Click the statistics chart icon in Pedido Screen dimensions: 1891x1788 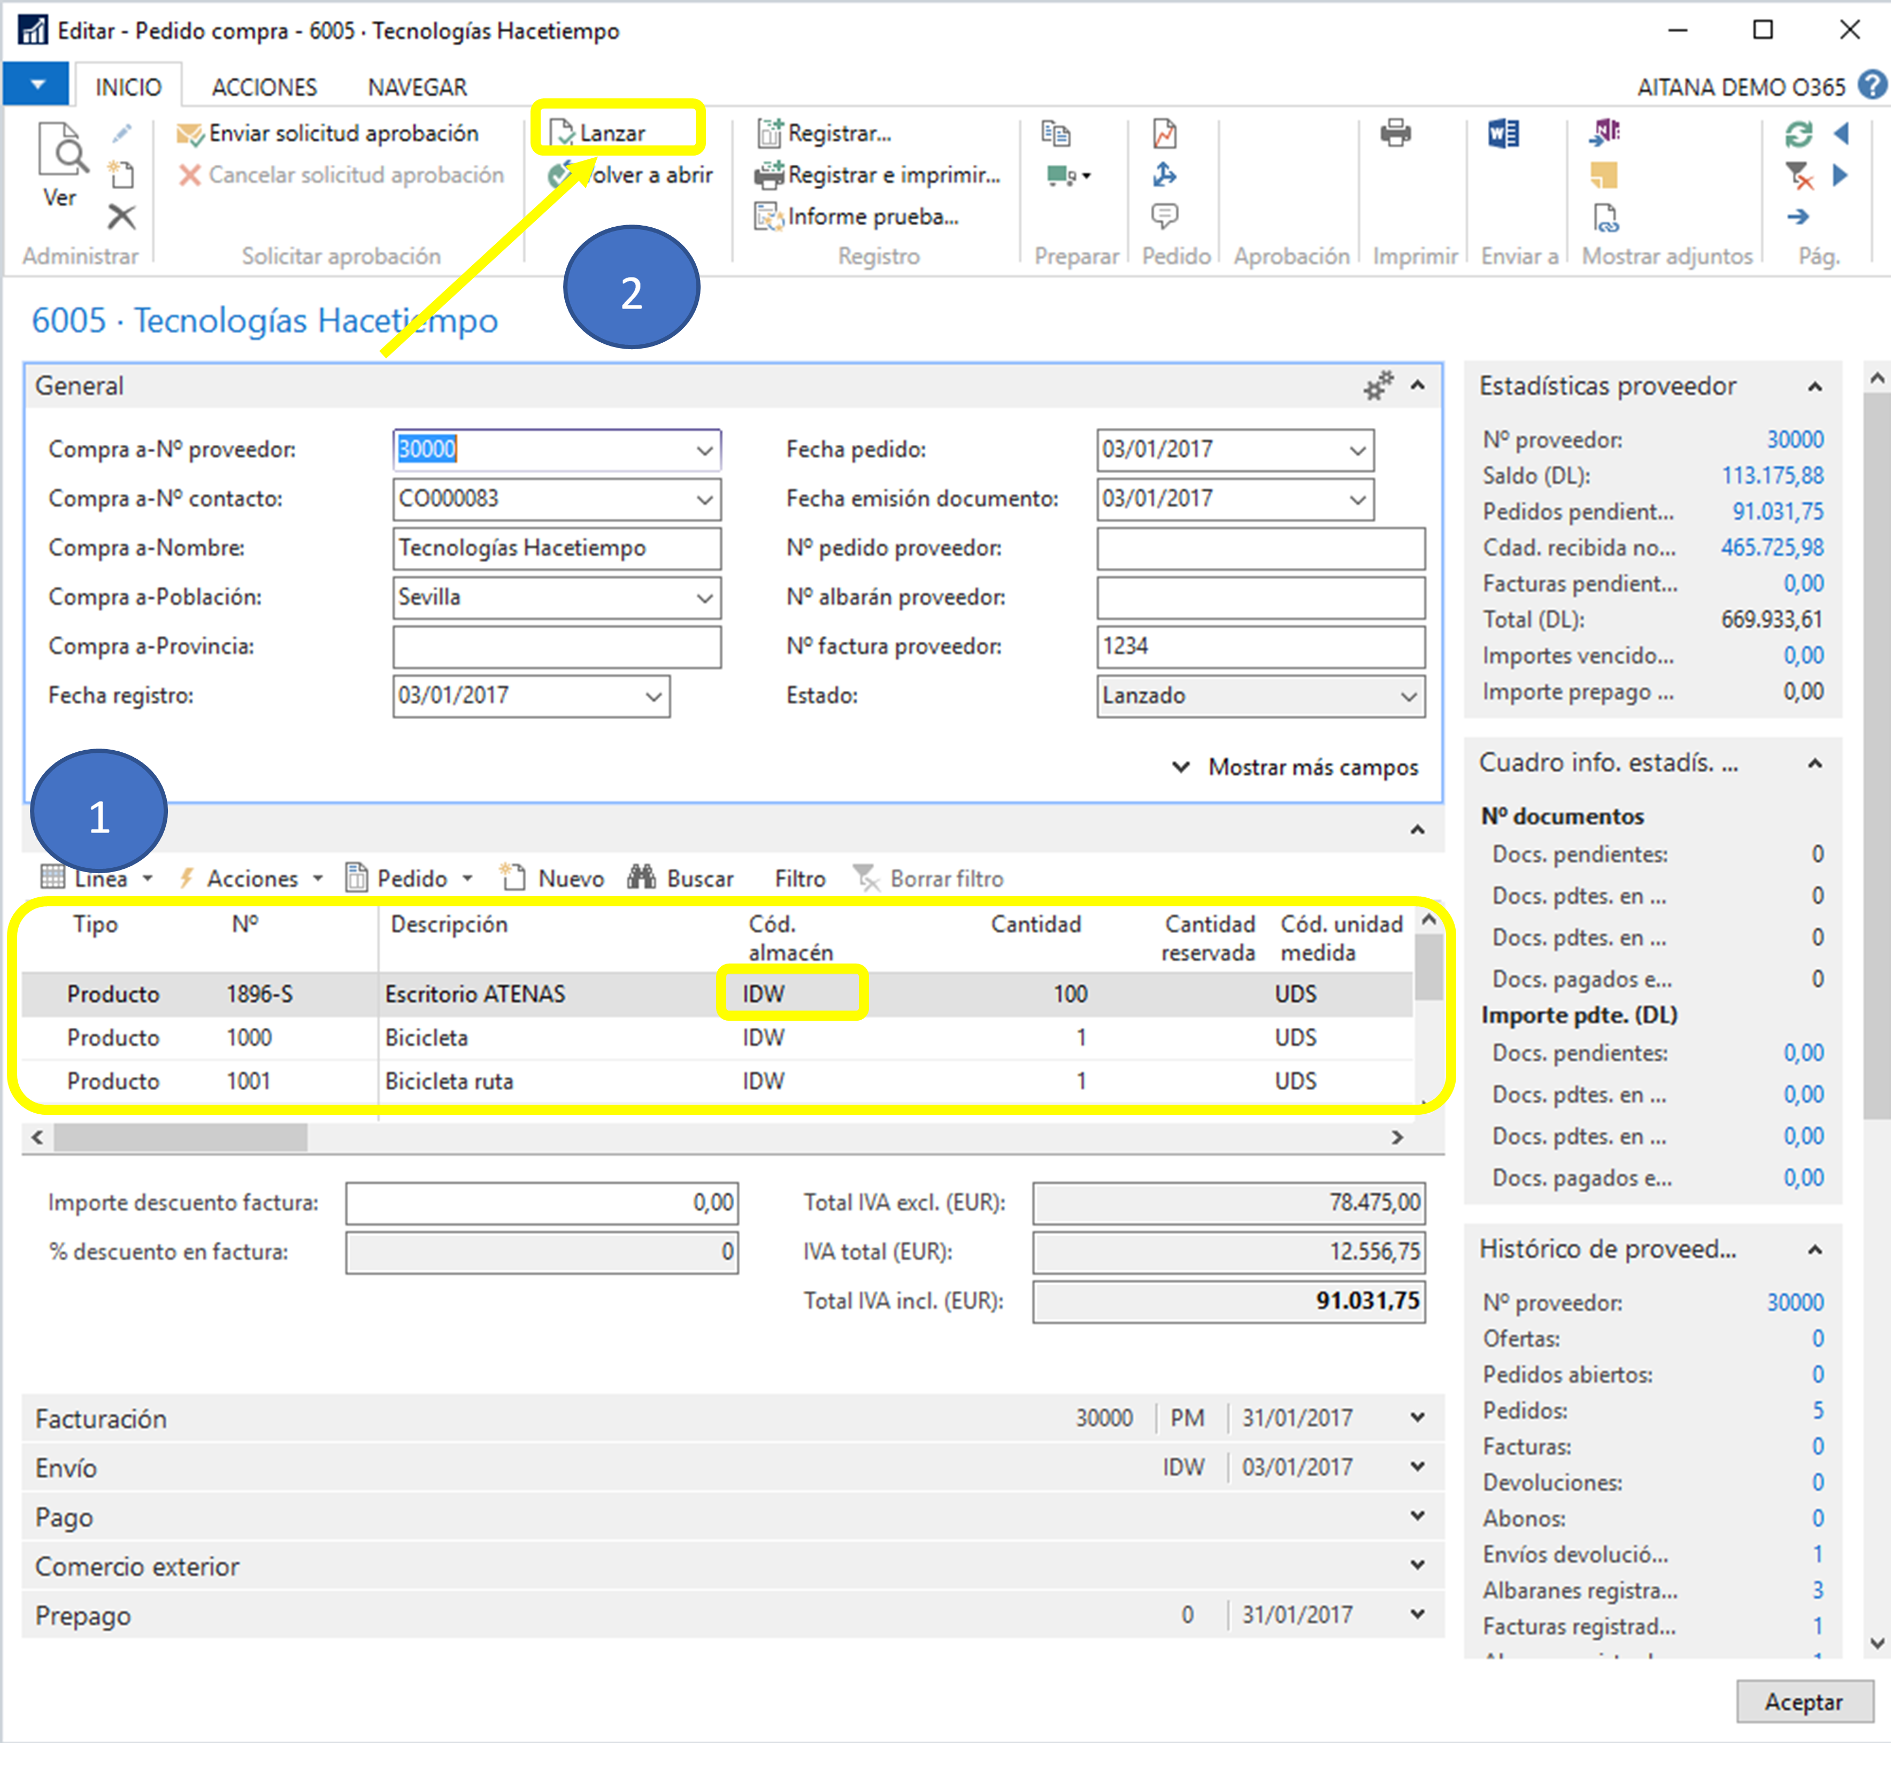(x=1165, y=134)
